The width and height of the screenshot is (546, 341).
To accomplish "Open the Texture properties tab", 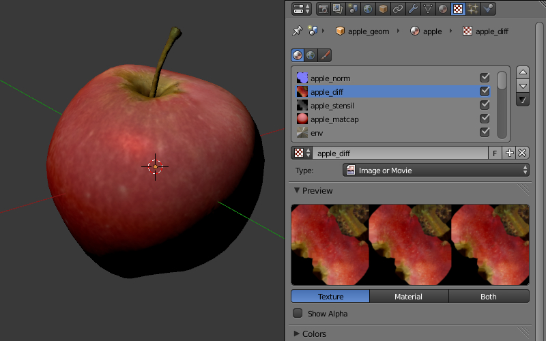I will (458, 9).
